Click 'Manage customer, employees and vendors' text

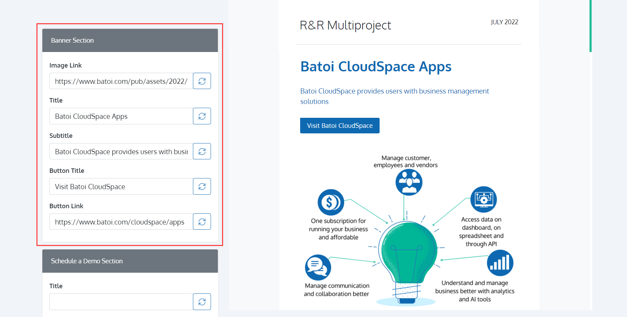[x=406, y=161]
